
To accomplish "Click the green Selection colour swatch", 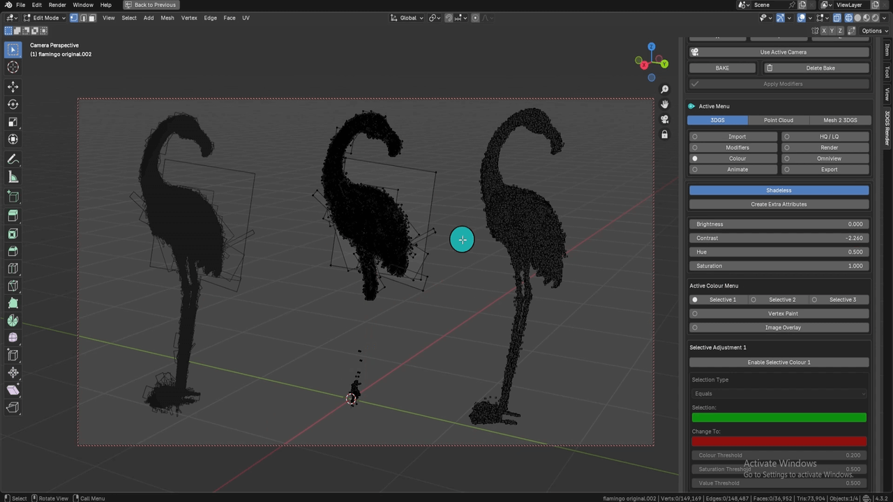I will (779, 418).
